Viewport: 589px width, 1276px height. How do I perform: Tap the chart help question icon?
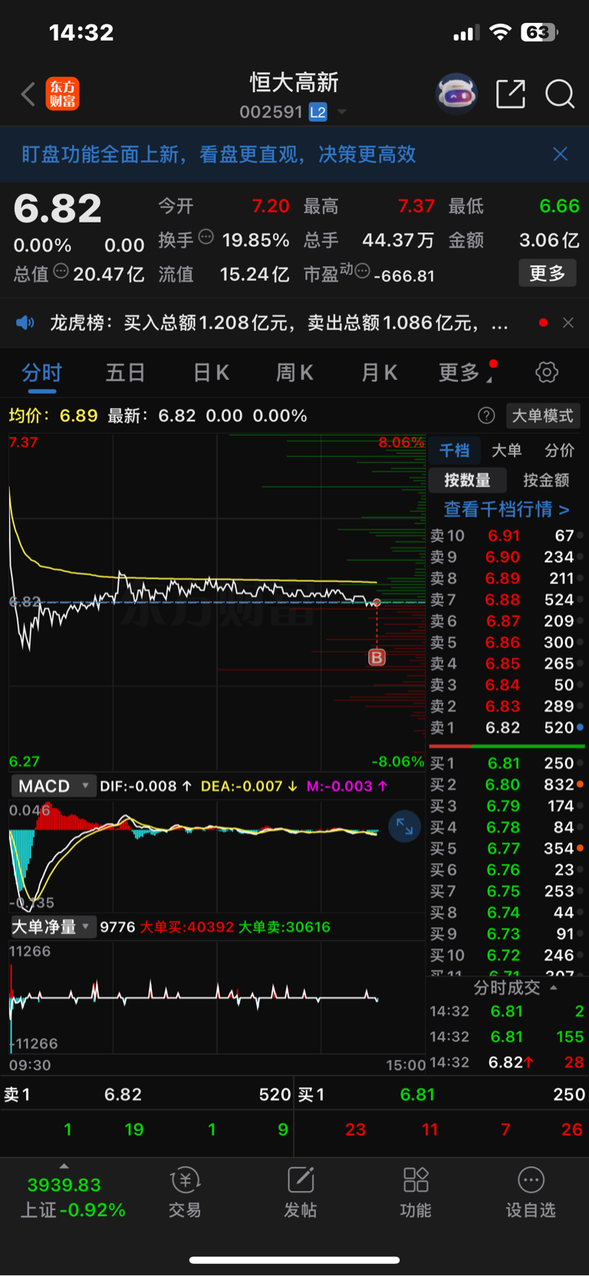click(x=486, y=415)
